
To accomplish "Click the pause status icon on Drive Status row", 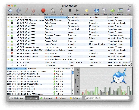I will coord(12,23).
